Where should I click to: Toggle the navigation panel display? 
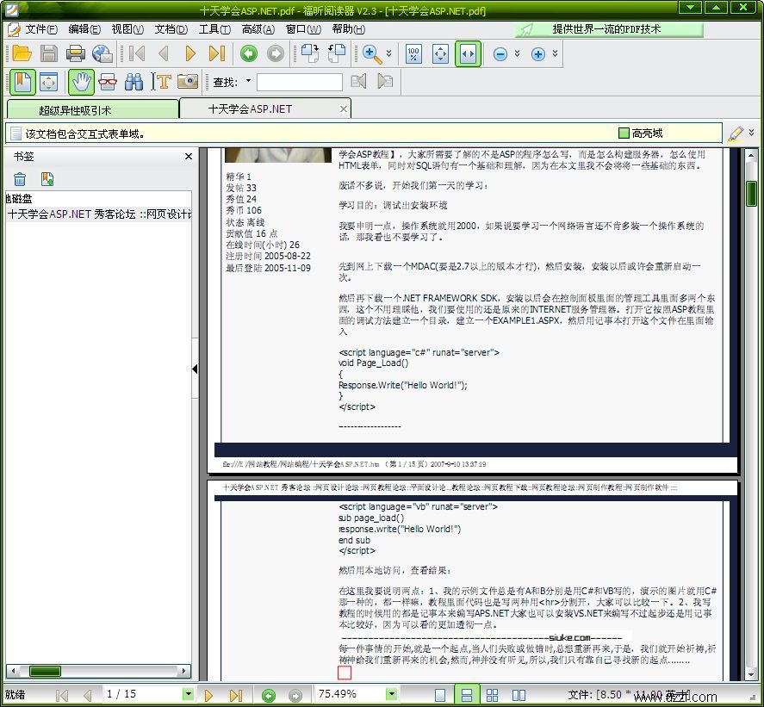(22, 82)
